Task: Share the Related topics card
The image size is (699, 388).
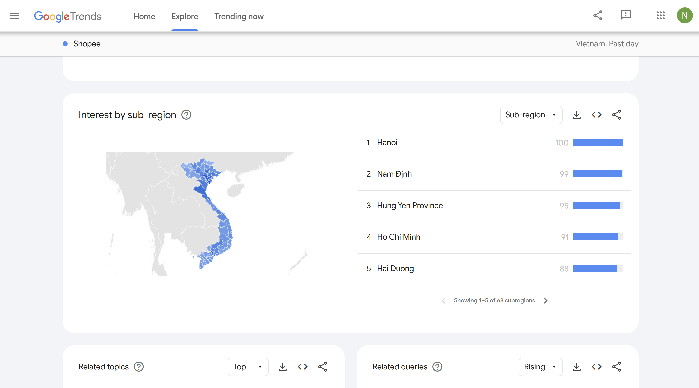Action: click(323, 367)
